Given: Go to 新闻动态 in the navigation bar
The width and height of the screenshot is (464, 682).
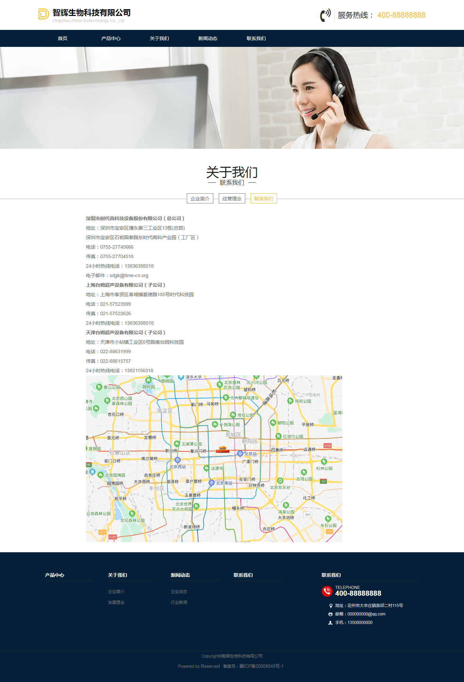Looking at the screenshot, I should pyautogui.click(x=208, y=38).
